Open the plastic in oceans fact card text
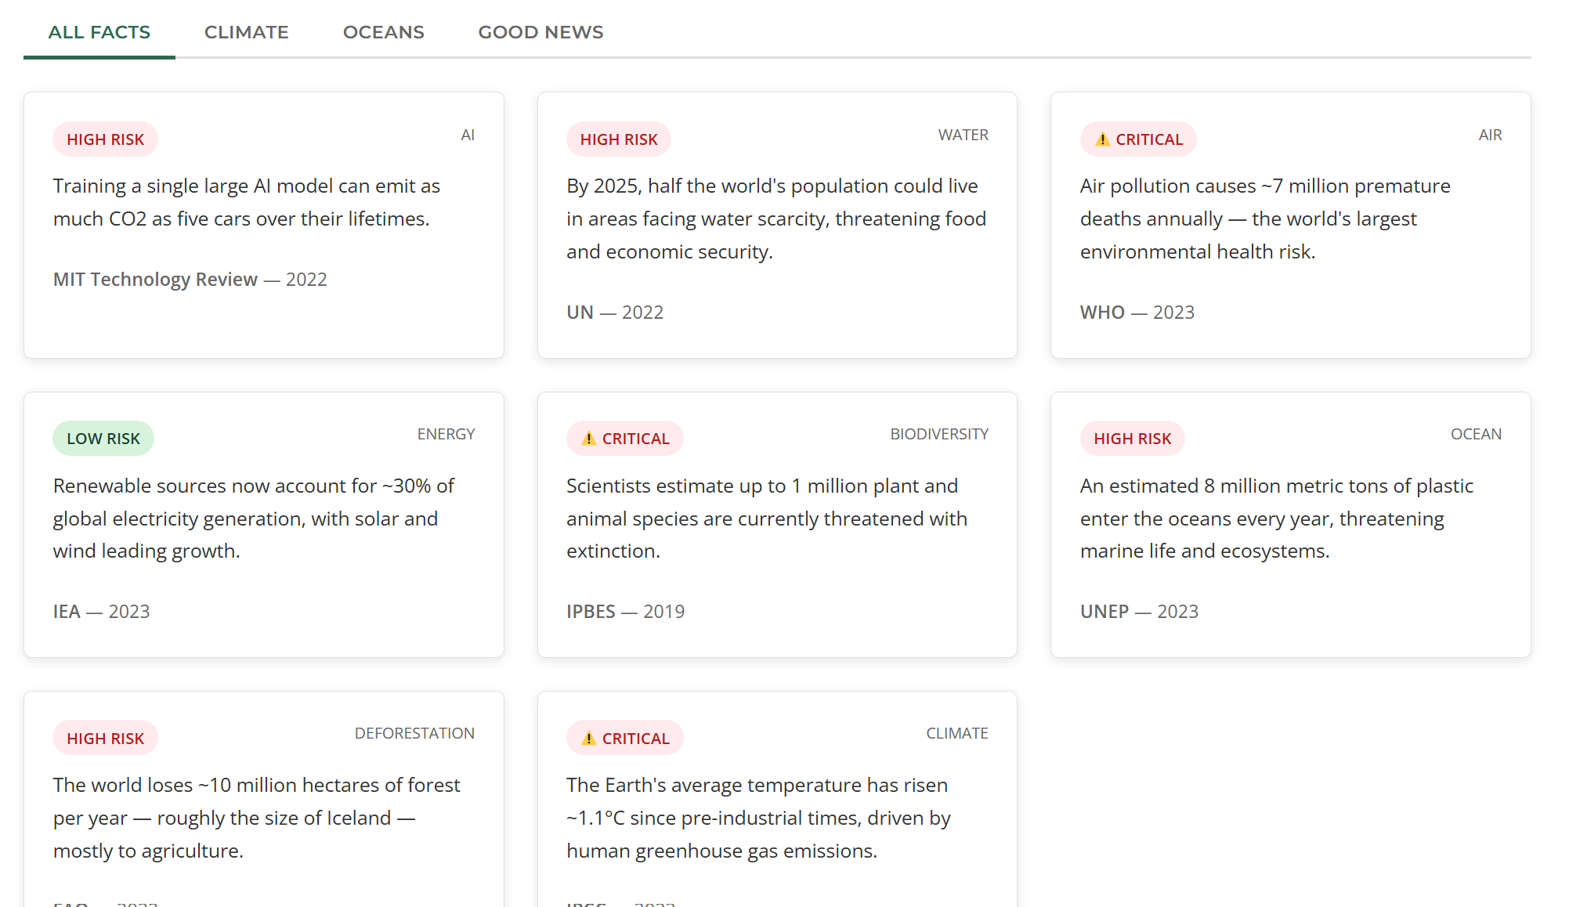 [x=1276, y=519]
